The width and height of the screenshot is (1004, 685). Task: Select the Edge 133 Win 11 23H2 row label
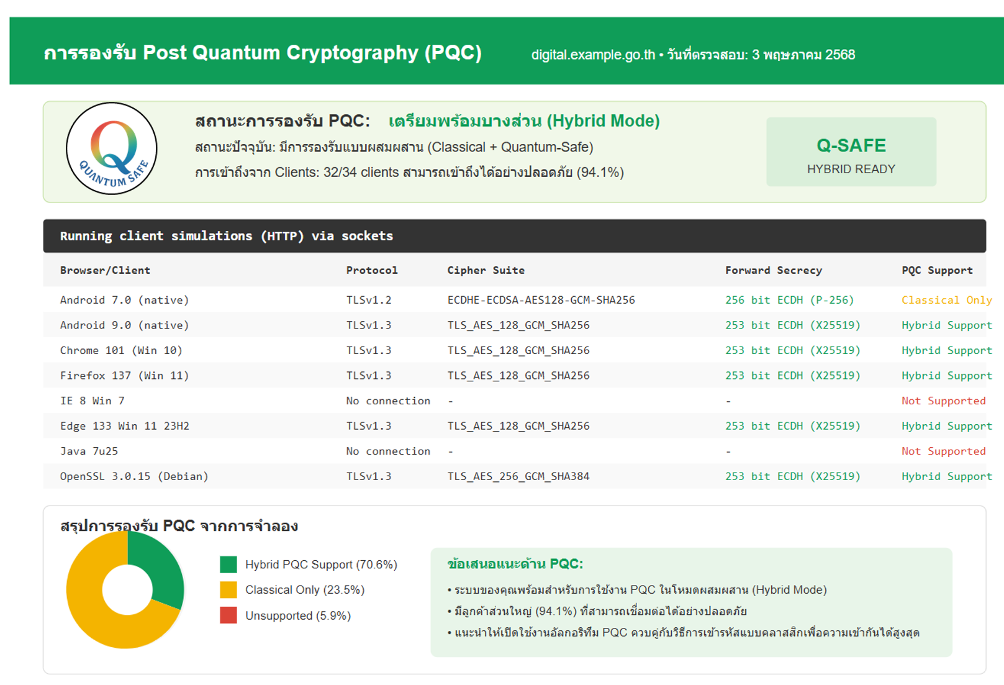click(x=124, y=426)
